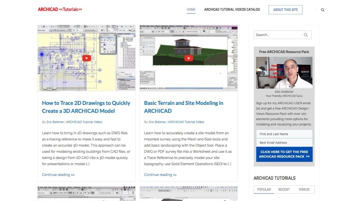Open 'Basic Terrain and Site Modeling' title
Screen dimensions: 357x201
[184, 107]
